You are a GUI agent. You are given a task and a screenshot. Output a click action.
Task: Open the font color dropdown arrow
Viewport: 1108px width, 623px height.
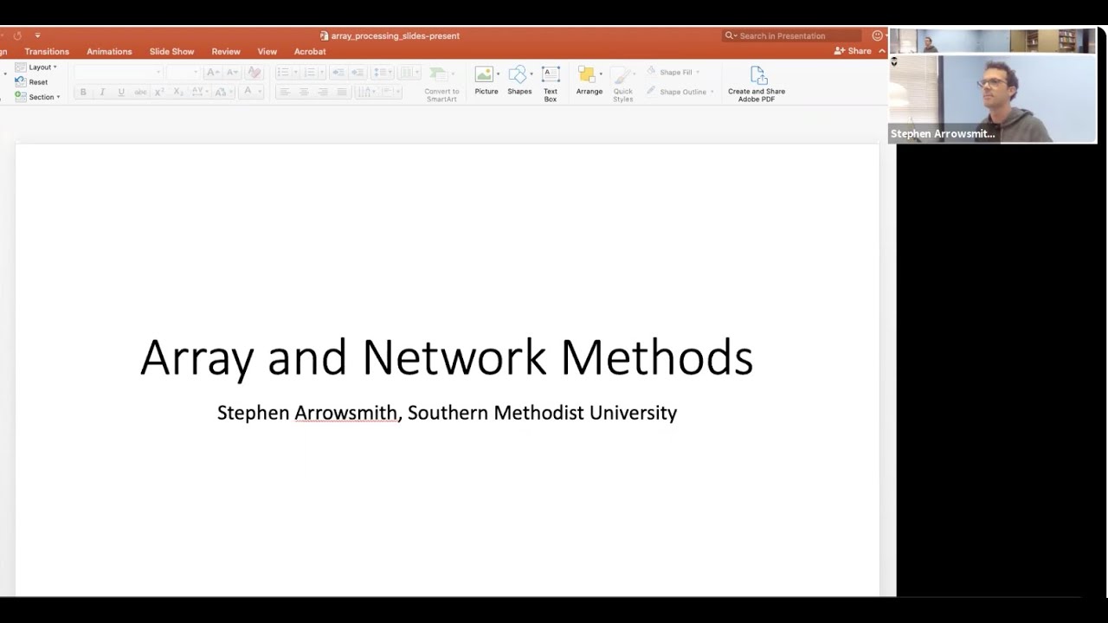(x=260, y=92)
